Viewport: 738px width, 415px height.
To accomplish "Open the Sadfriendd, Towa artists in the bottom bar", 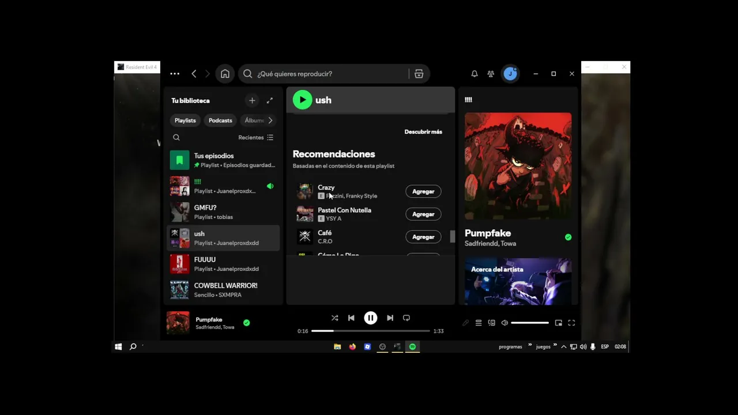I will [214, 327].
